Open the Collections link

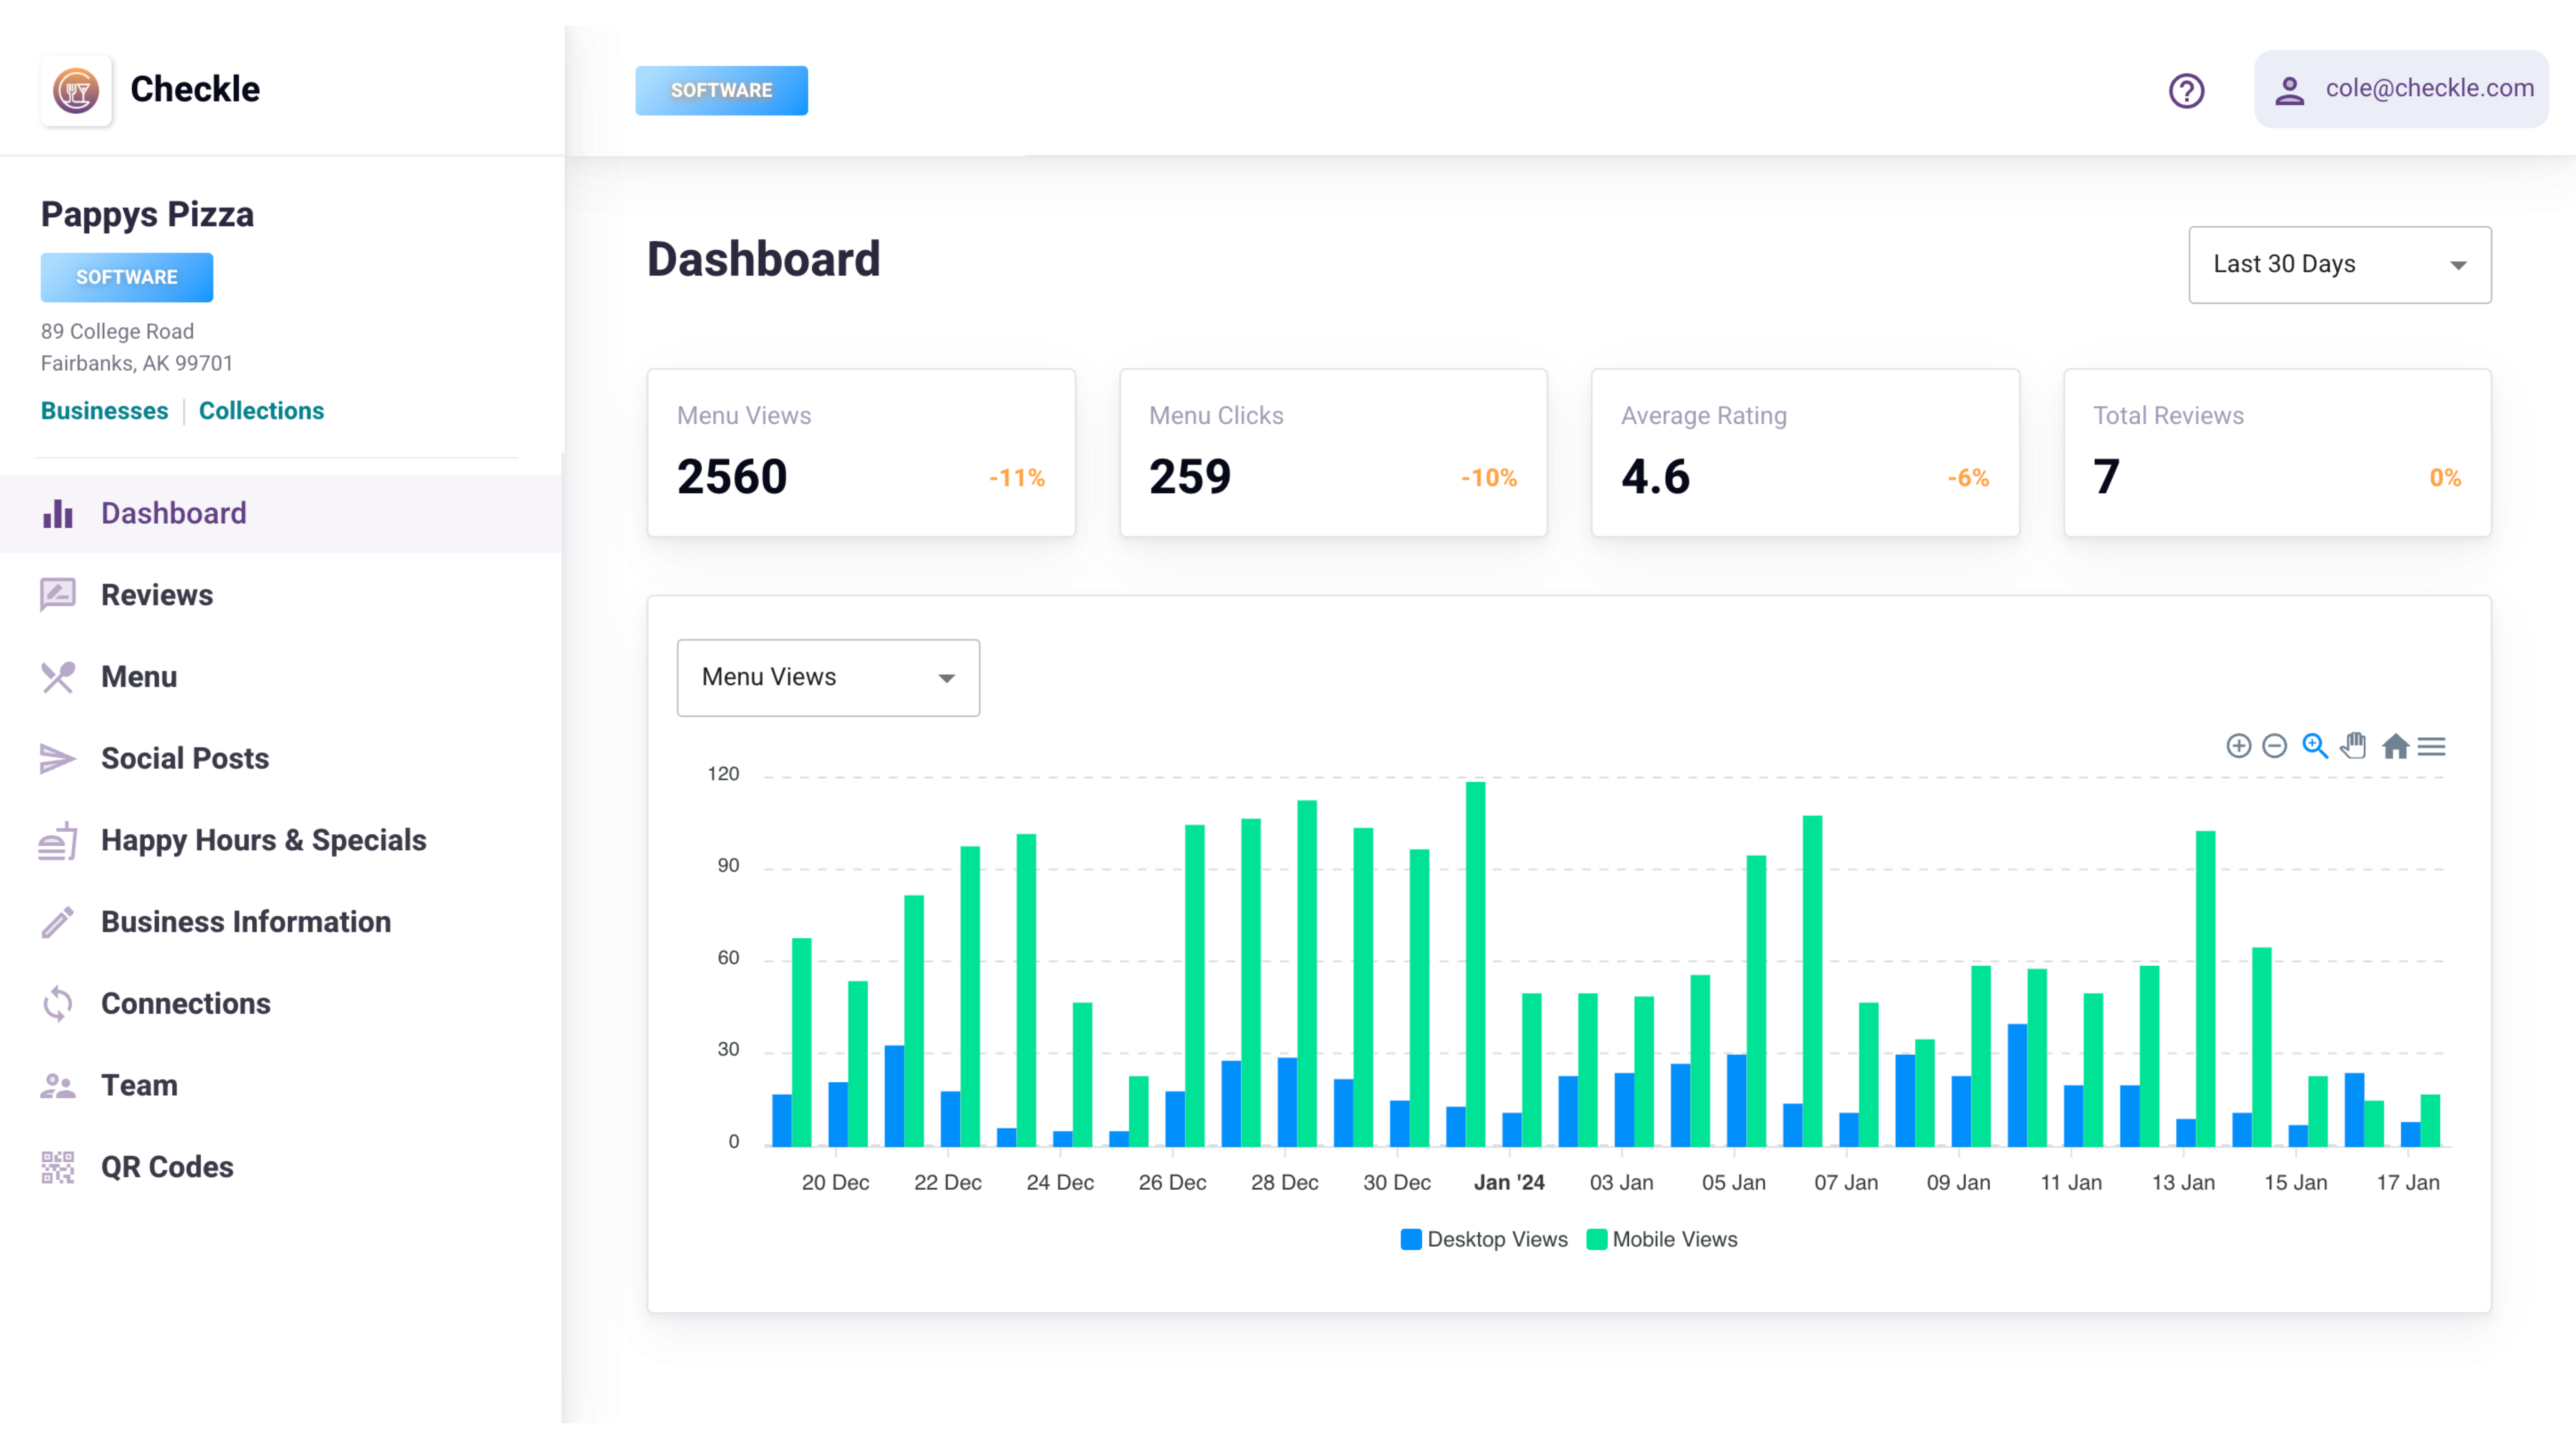pos(261,410)
